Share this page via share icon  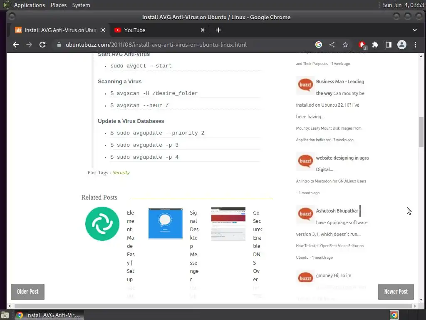(x=332, y=45)
